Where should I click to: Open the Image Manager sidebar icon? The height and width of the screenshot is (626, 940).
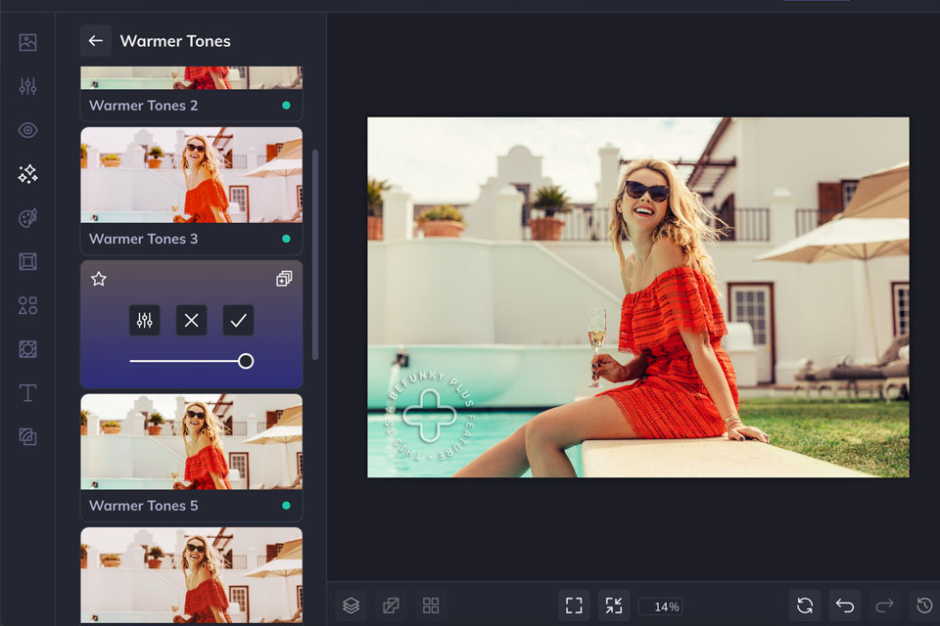click(x=27, y=42)
